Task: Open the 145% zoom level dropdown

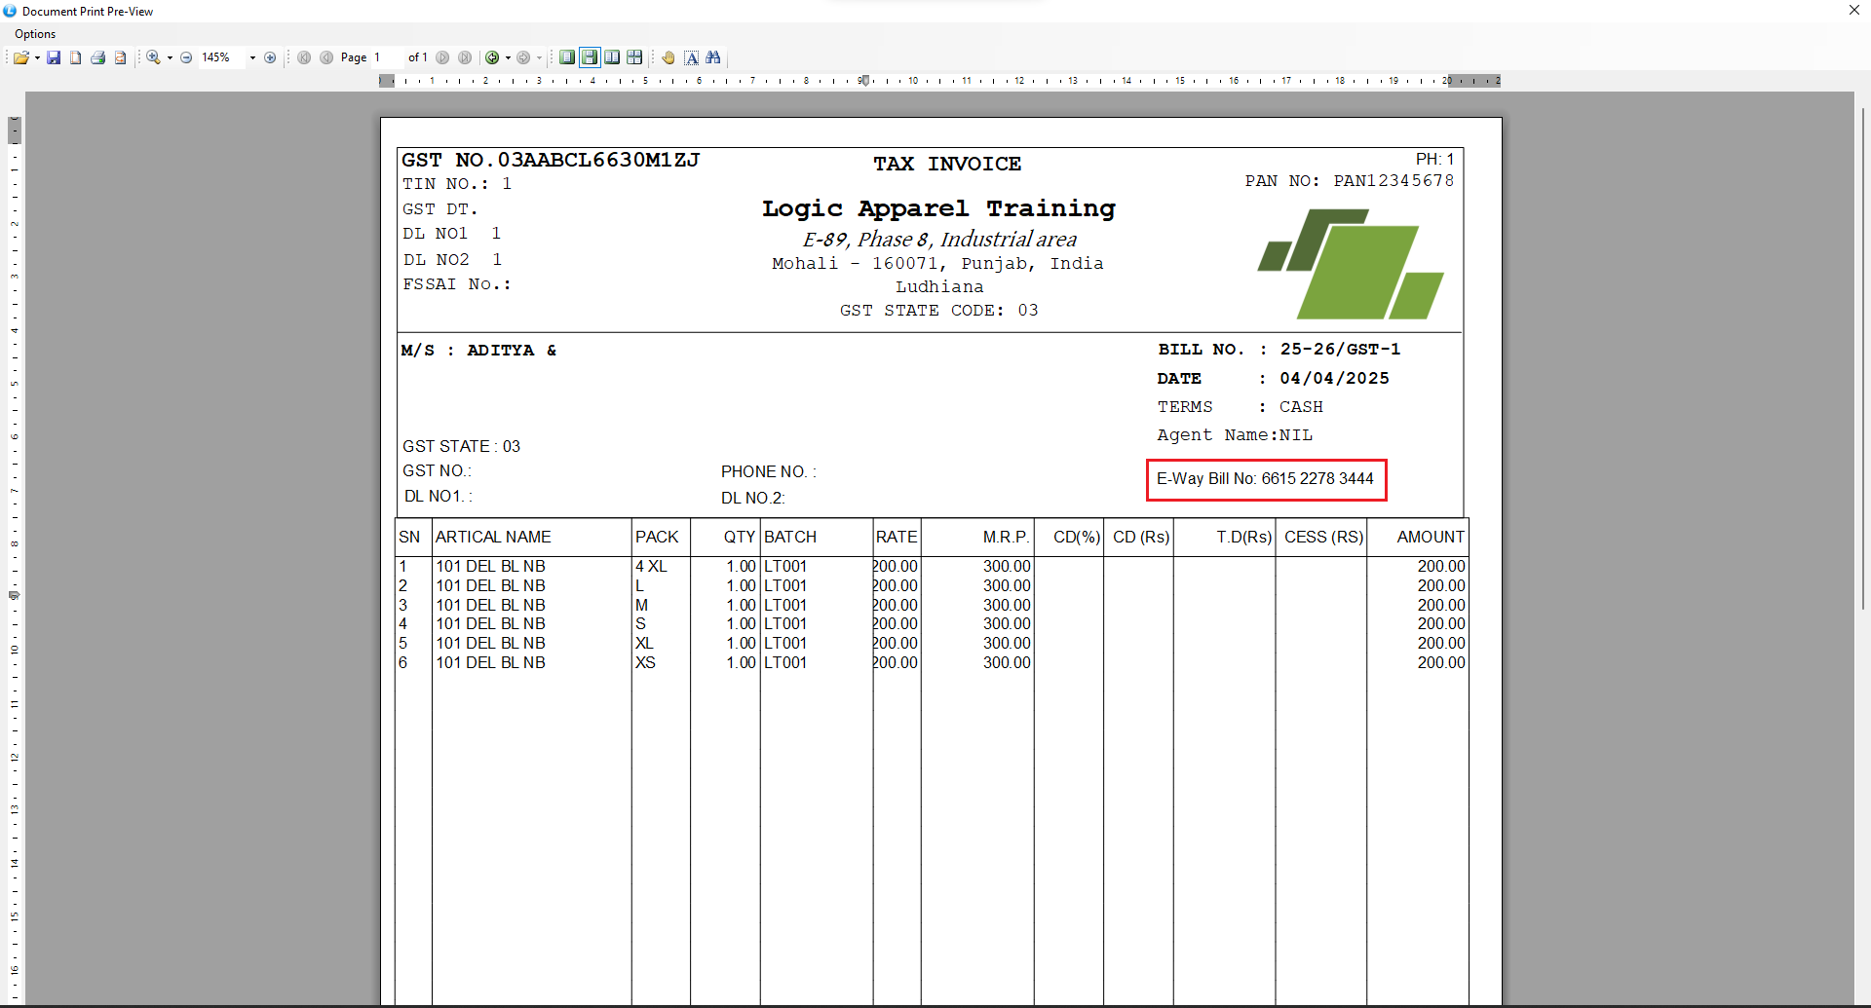Action: (252, 58)
